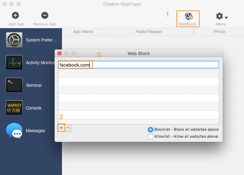Select Activity Monitor icon in sidebar
244x175 pixels.
tap(14, 63)
